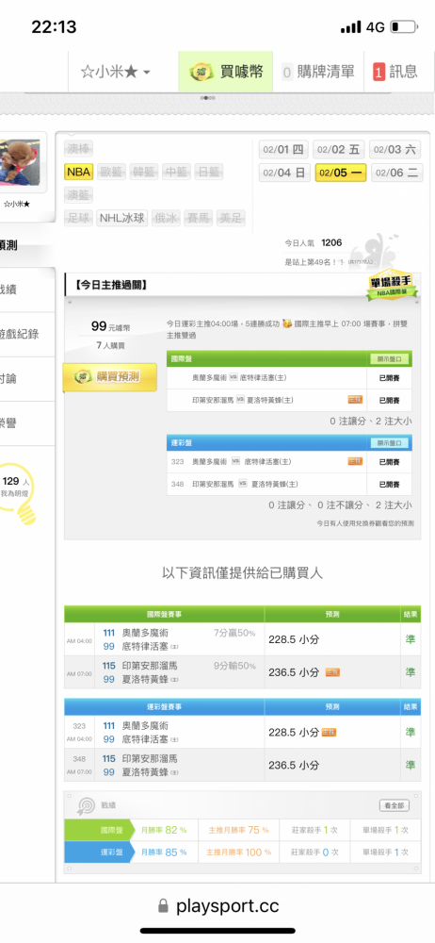
Task: Open the 遊戲紀錄 sidebar item
Action: (x=27, y=335)
